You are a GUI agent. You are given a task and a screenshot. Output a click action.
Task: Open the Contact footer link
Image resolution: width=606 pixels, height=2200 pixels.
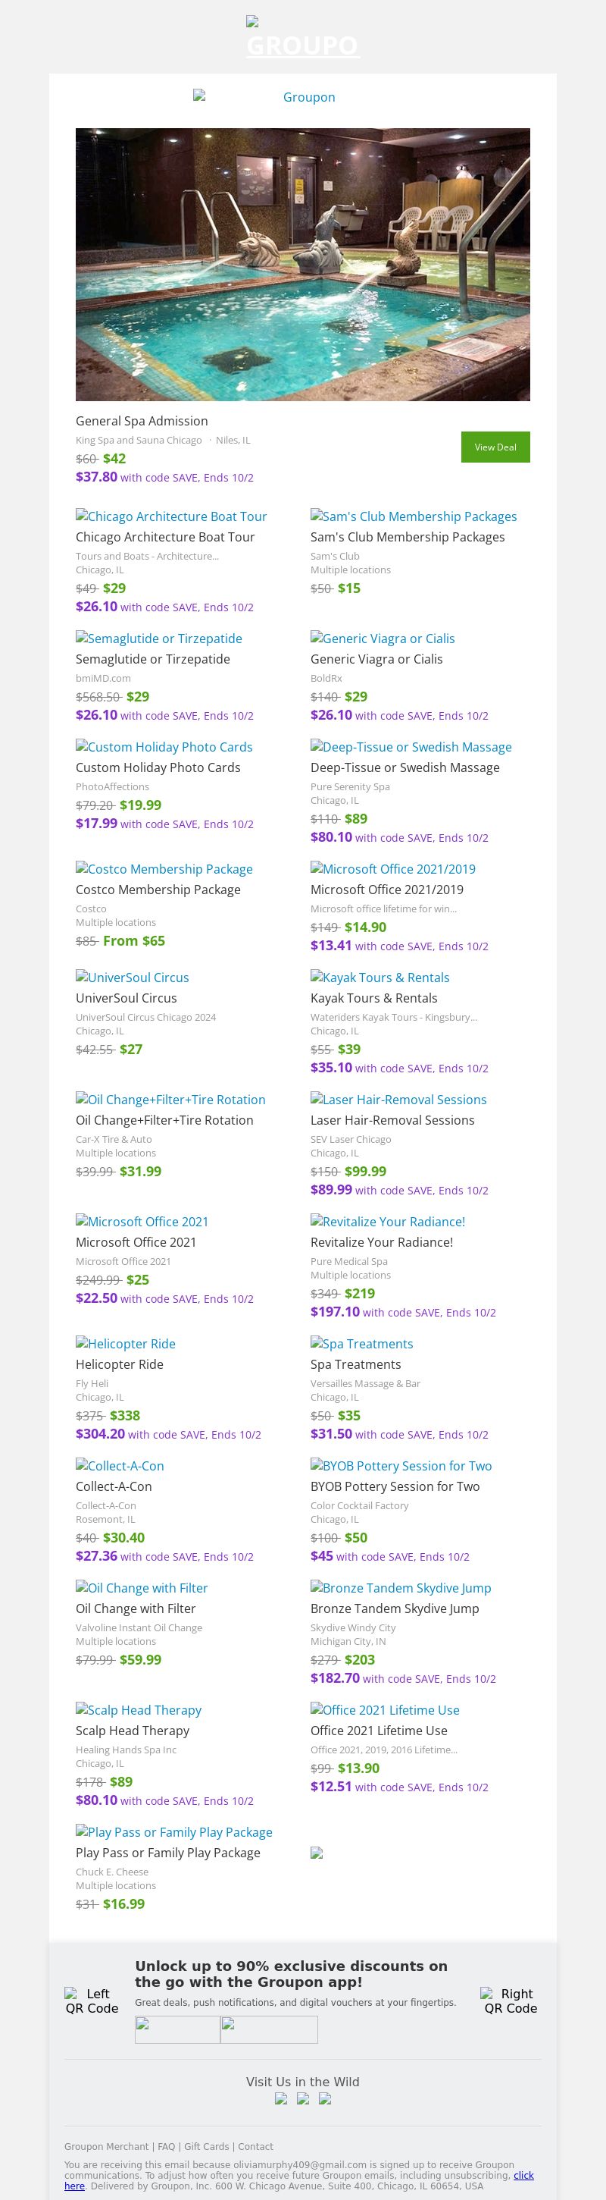click(x=255, y=2146)
